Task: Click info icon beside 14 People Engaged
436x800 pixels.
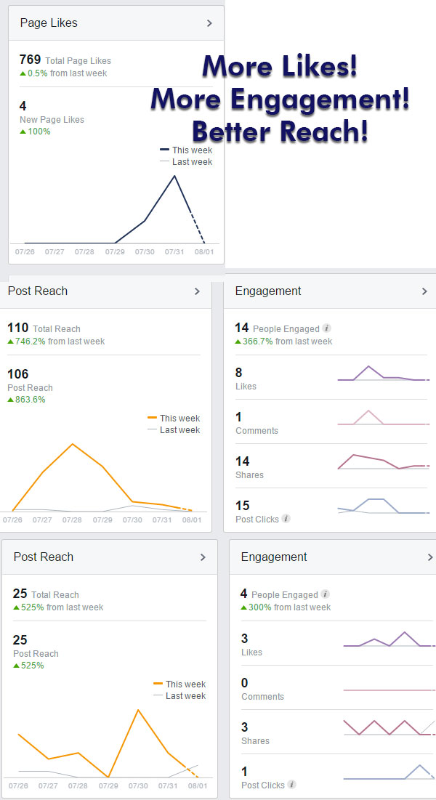Action: pyautogui.click(x=327, y=328)
